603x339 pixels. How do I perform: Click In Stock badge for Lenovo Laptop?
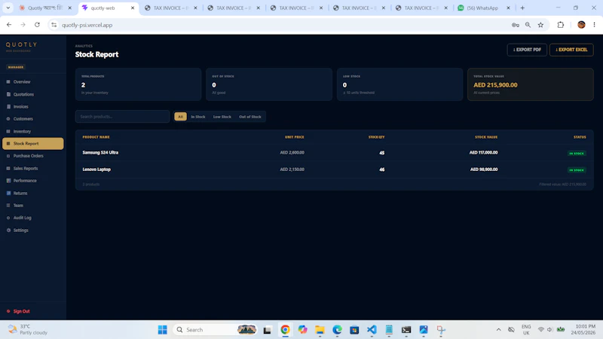577,170
